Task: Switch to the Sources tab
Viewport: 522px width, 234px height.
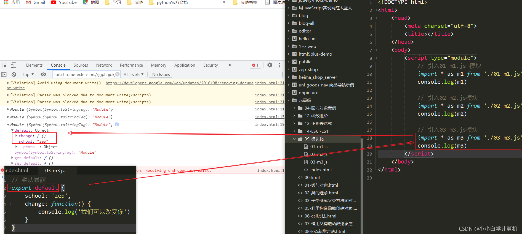Action: point(81,65)
